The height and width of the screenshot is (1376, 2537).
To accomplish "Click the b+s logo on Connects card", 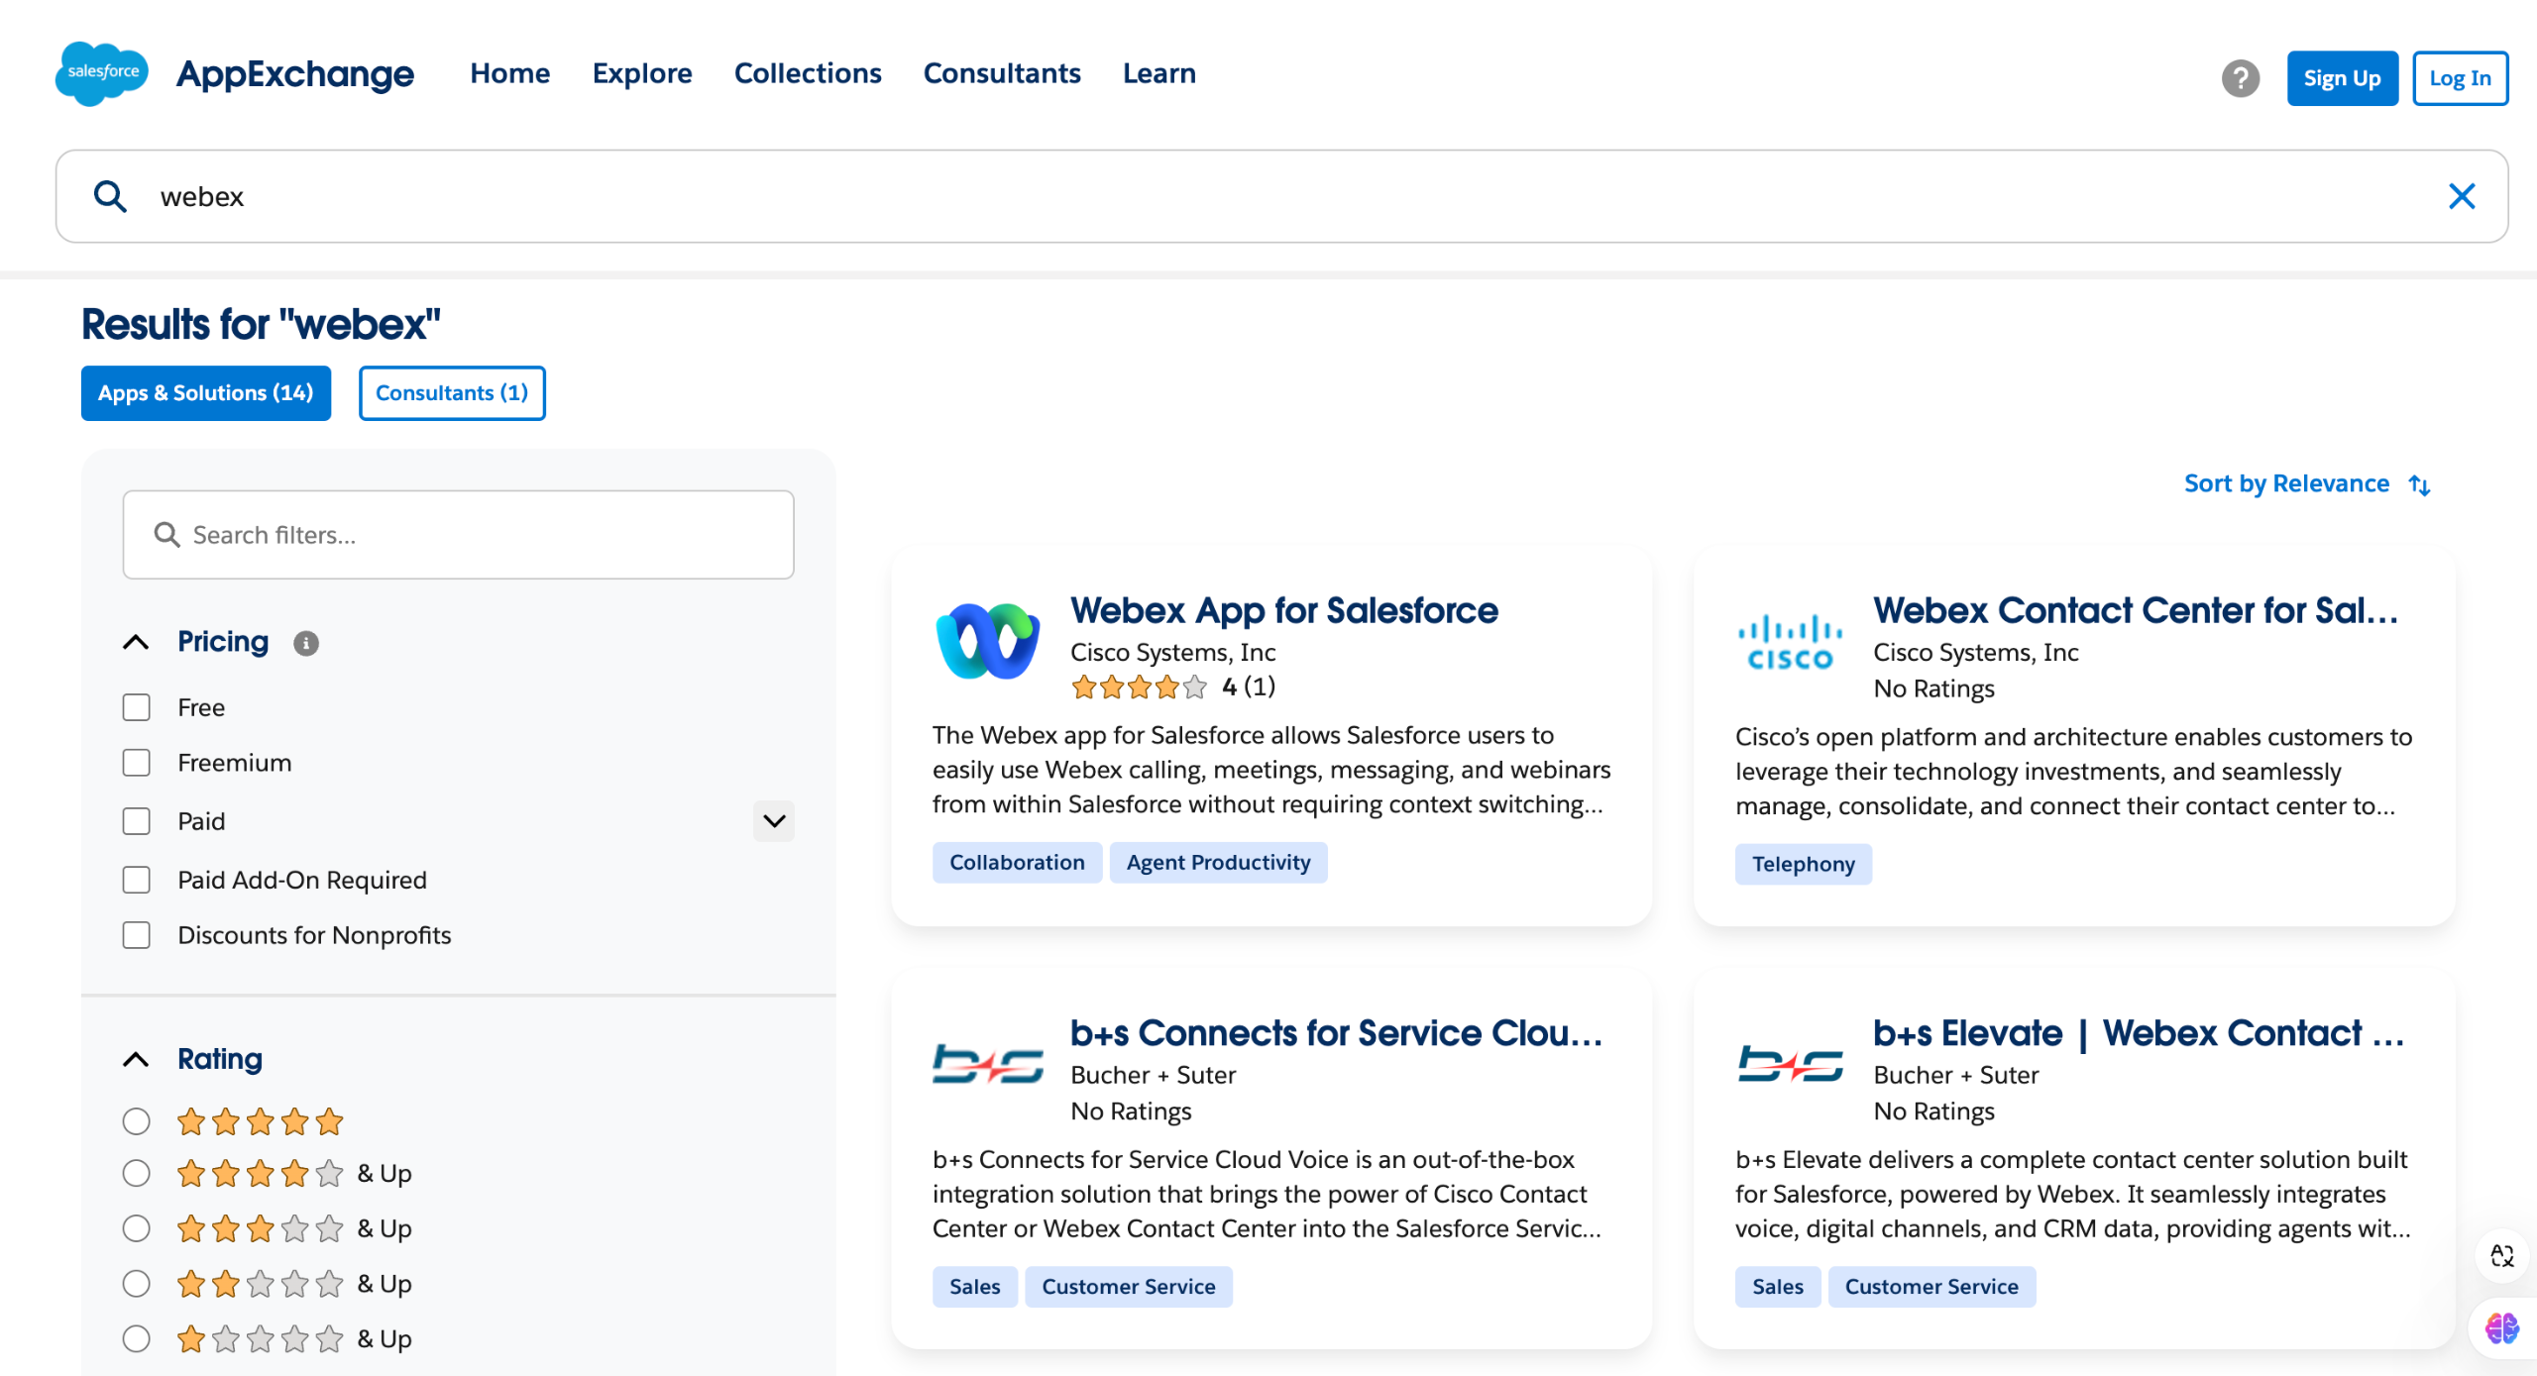I will pos(987,1065).
